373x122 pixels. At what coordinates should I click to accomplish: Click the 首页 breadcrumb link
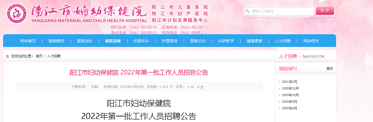pyautogui.click(x=39, y=56)
